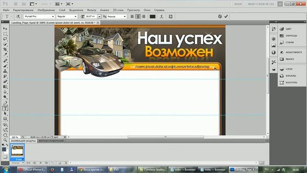Center text alignment
This screenshot has width=307, height=173.
click(138, 17)
